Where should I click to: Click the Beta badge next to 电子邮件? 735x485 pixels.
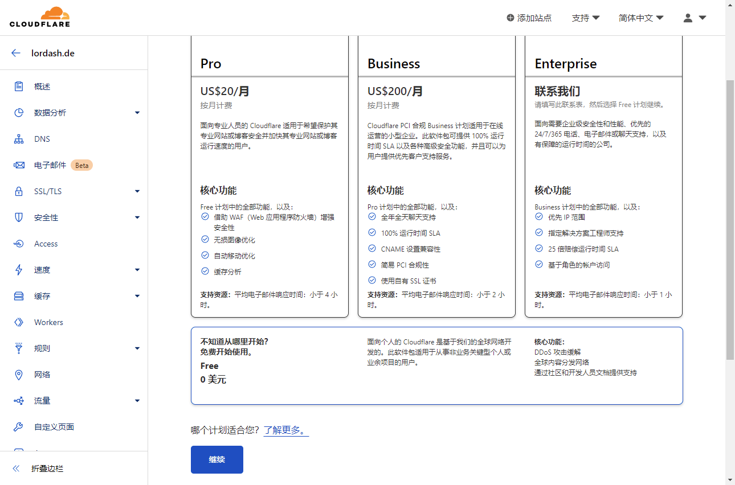point(82,165)
